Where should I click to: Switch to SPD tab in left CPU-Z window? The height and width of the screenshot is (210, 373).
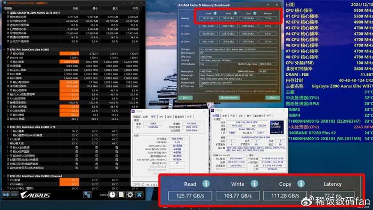(x=161, y=117)
